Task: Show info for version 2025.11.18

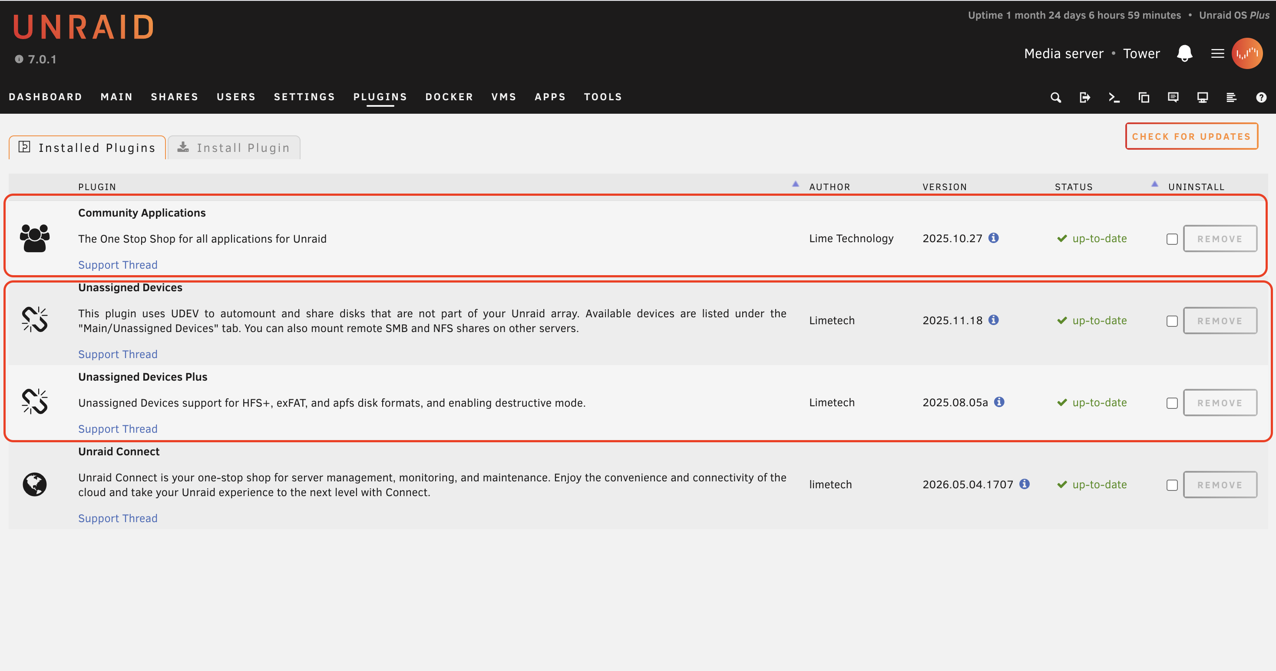Action: (x=993, y=320)
